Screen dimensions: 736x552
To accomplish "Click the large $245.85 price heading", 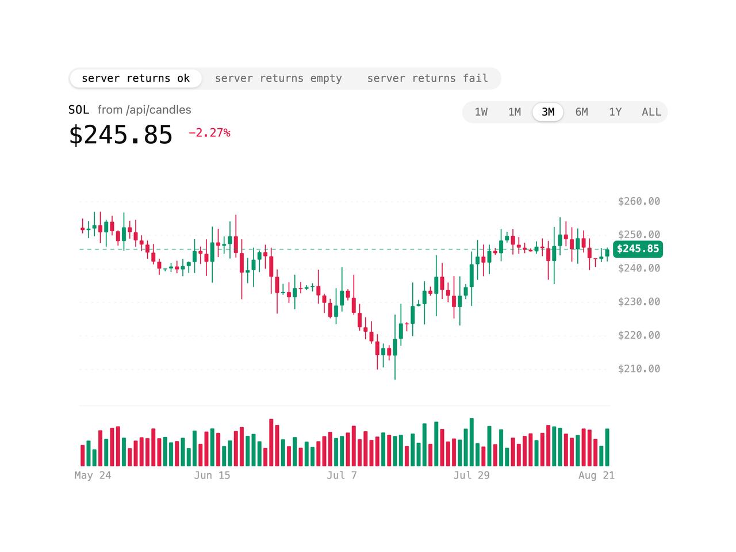I will tap(121, 135).
